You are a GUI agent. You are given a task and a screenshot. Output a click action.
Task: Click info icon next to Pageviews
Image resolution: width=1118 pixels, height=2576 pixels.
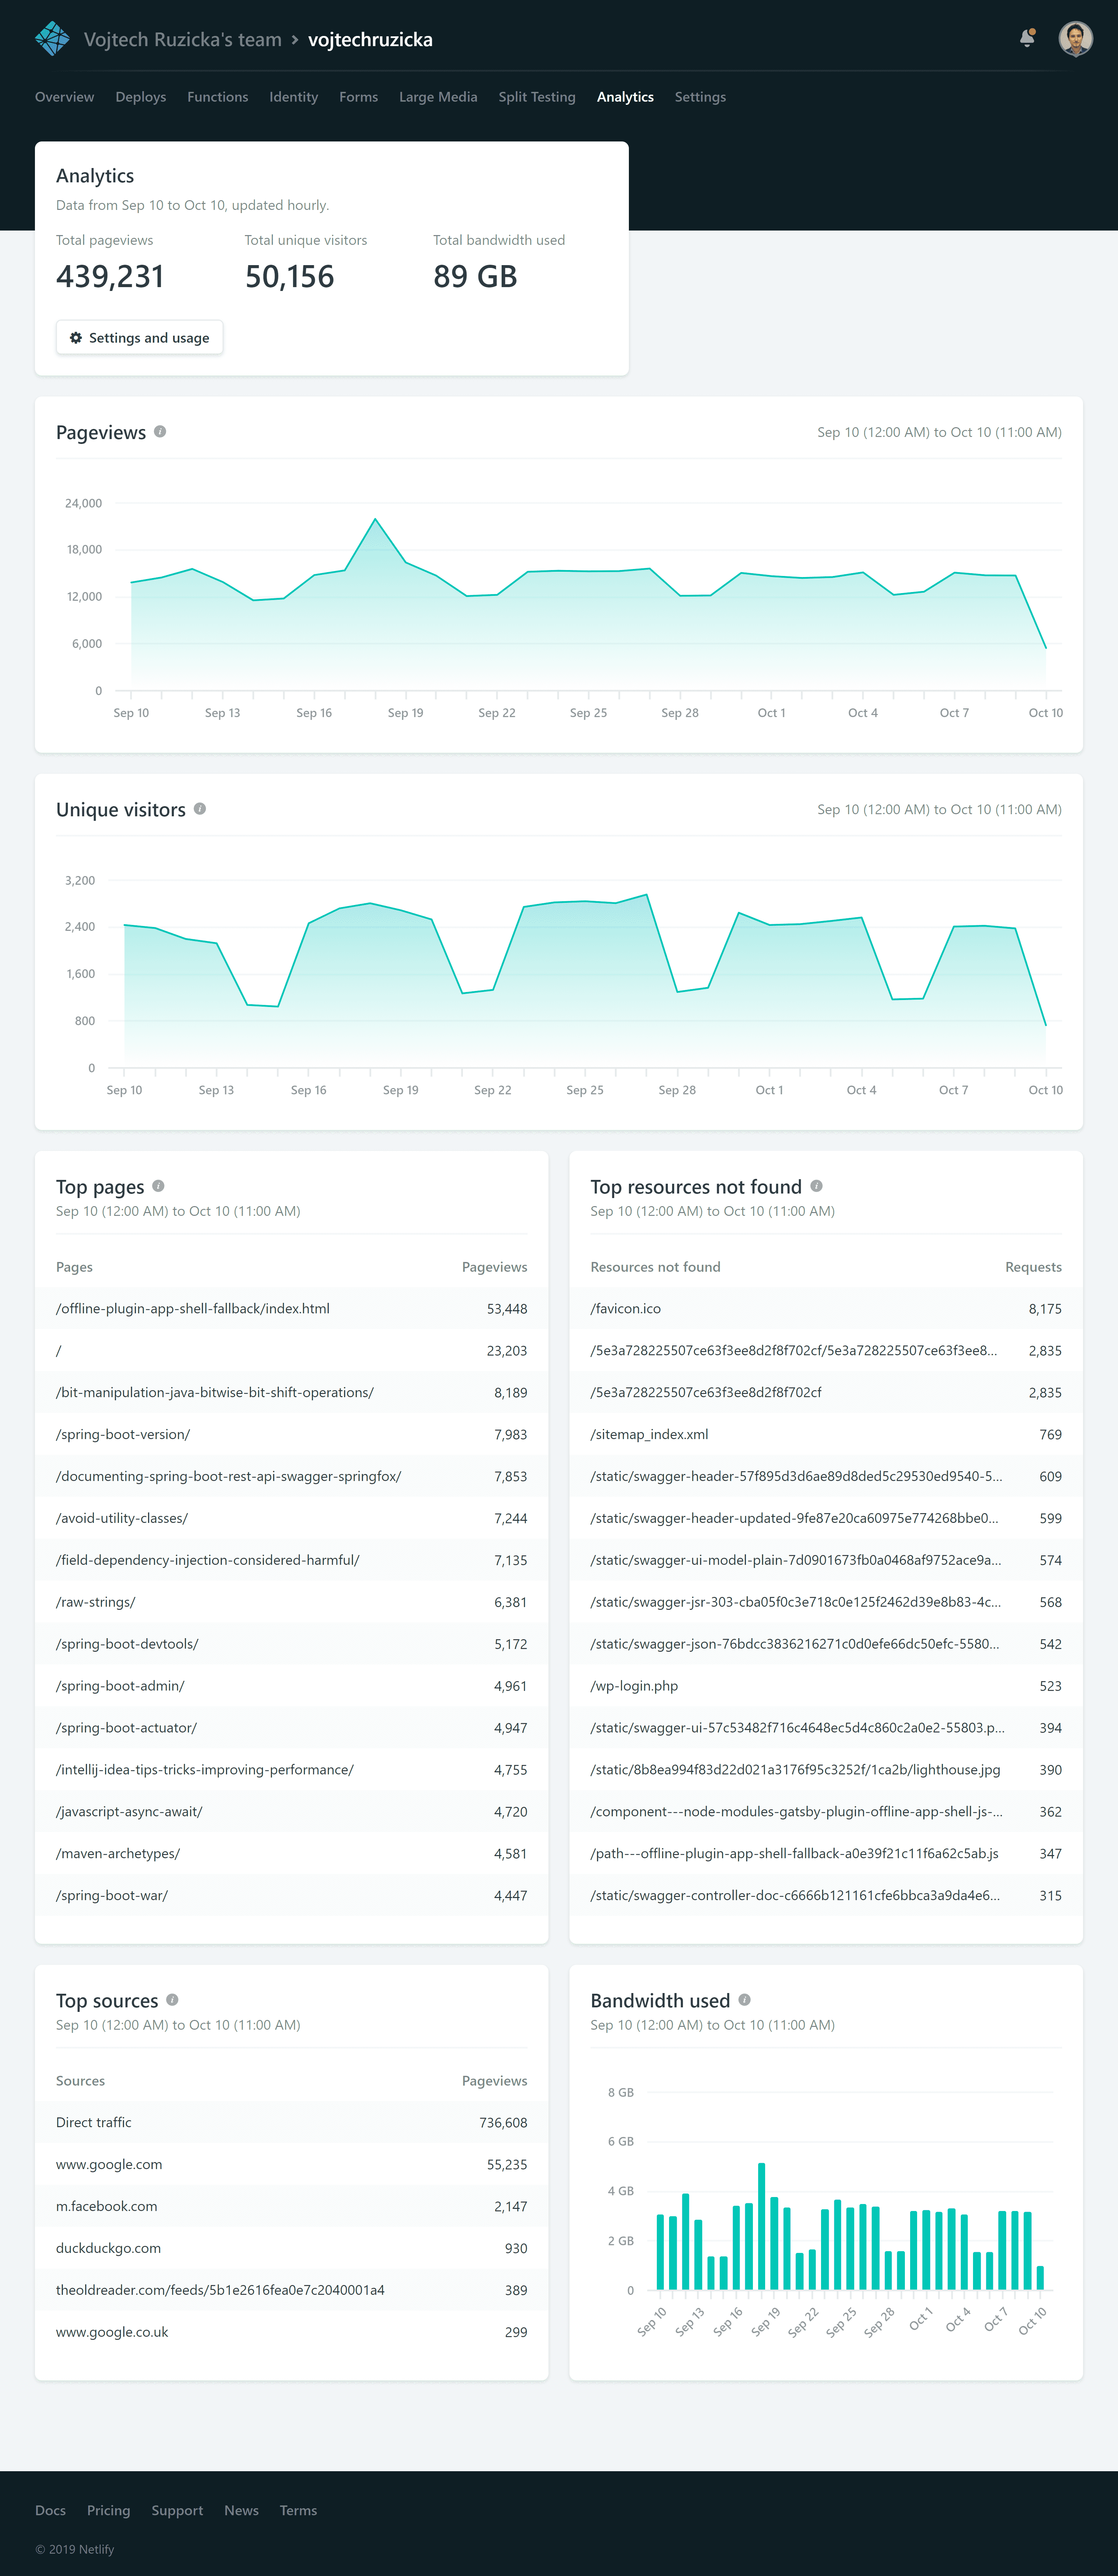160,432
